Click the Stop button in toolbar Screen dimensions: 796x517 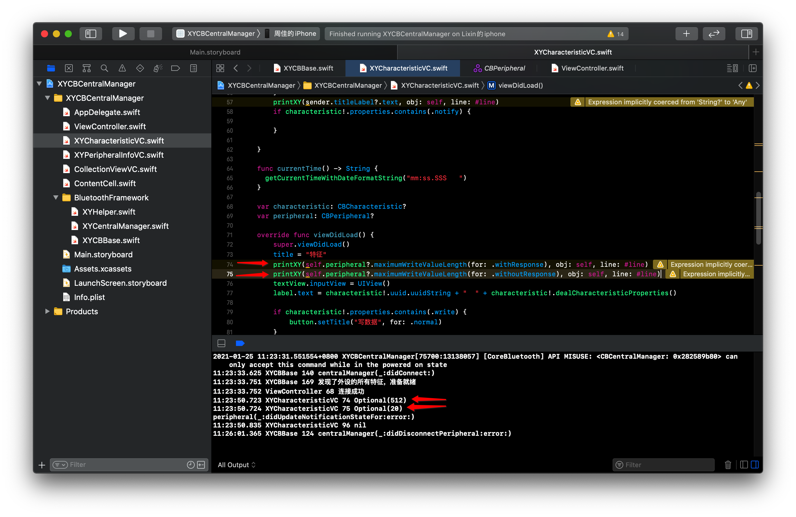click(x=150, y=34)
